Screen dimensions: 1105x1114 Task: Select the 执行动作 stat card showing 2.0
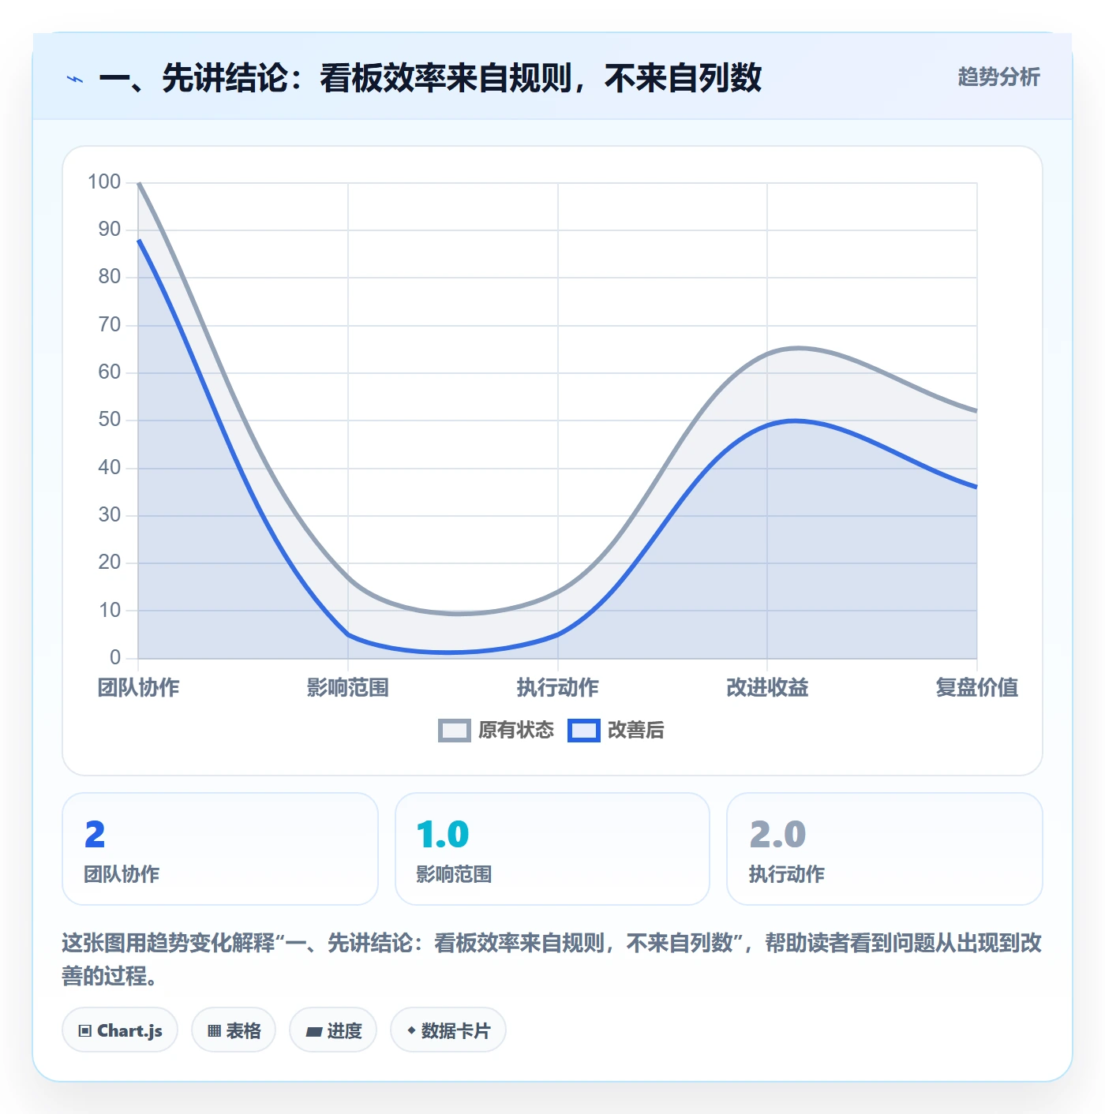click(885, 849)
